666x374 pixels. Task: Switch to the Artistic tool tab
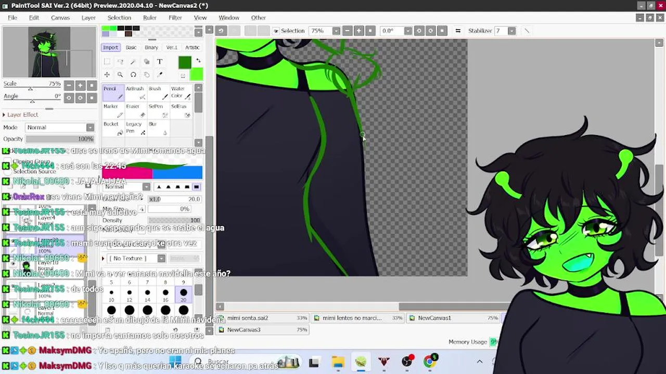point(192,47)
